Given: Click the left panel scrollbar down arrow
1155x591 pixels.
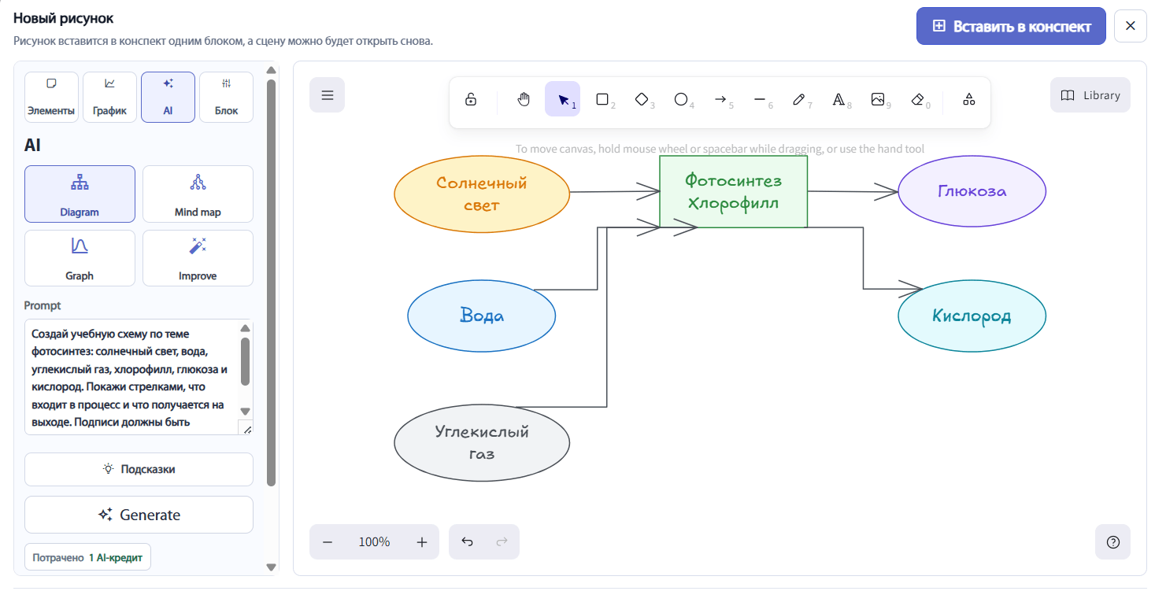Looking at the screenshot, I should tap(272, 567).
